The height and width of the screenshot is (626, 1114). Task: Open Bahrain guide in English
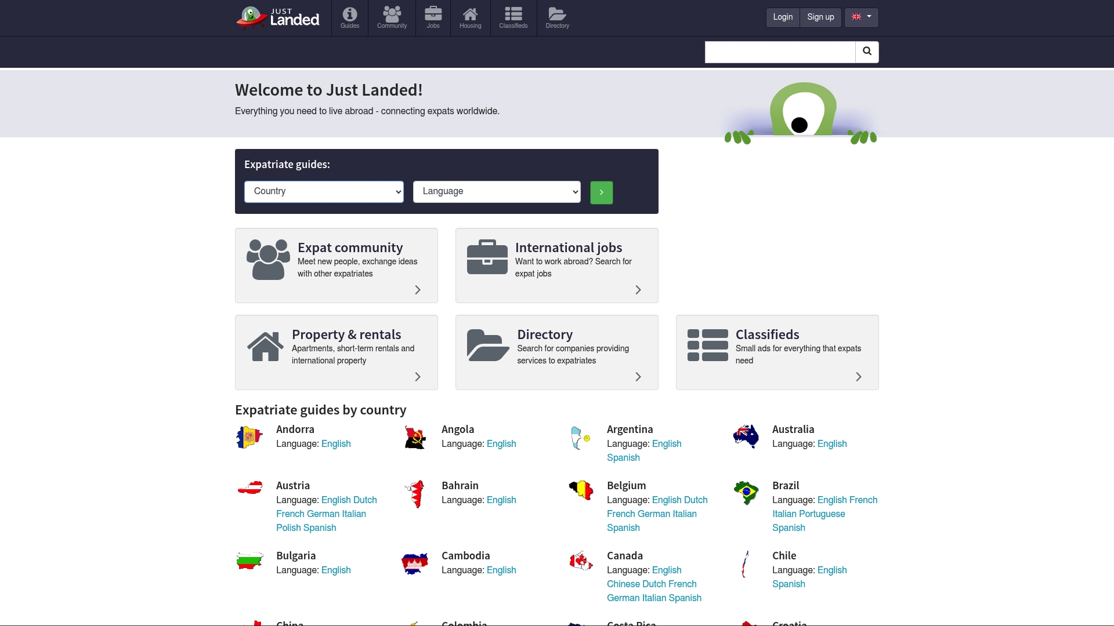tap(501, 500)
